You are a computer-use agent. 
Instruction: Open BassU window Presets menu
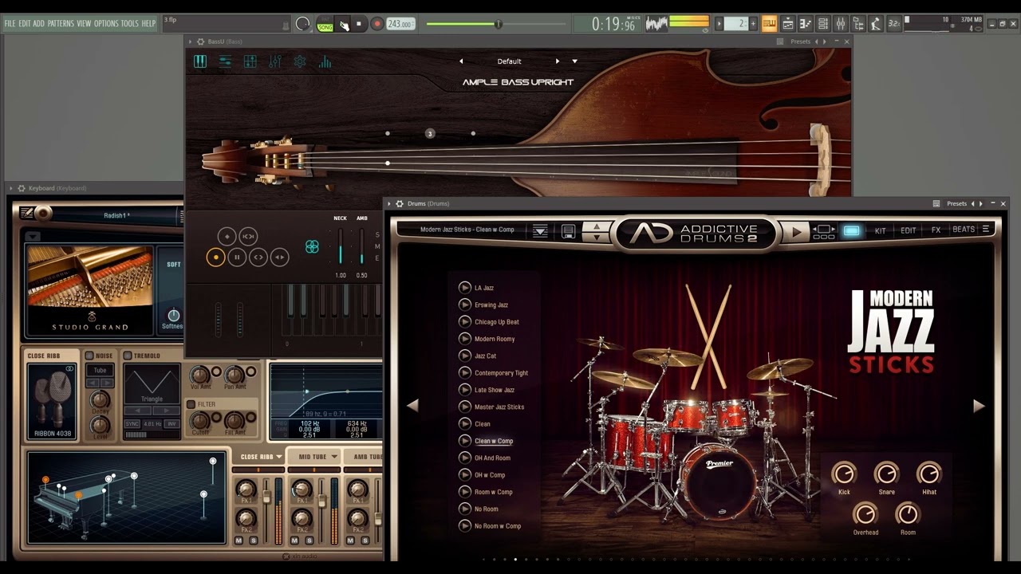(800, 41)
